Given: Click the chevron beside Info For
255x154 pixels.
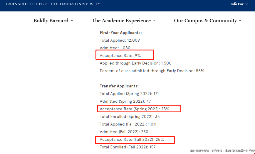Looking at the screenshot, I should coord(246,4).
